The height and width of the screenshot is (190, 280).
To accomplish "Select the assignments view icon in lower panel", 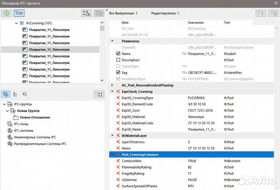I will click(6, 94).
